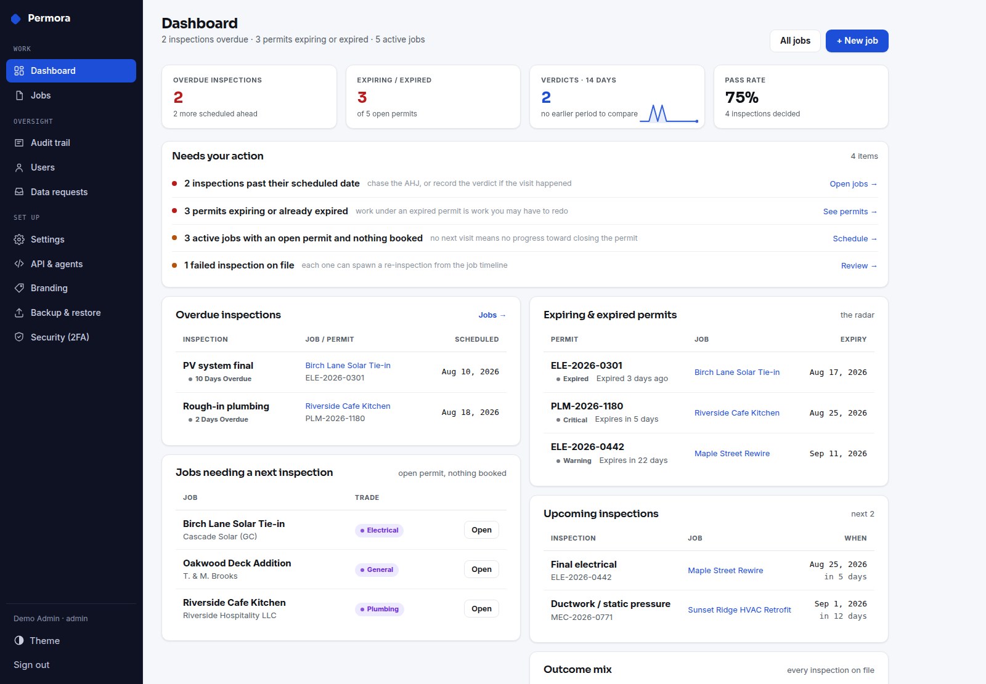Open Birch Lane Solar Tie-in in Overdue inspections
Image resolution: width=986 pixels, height=684 pixels.
click(348, 366)
